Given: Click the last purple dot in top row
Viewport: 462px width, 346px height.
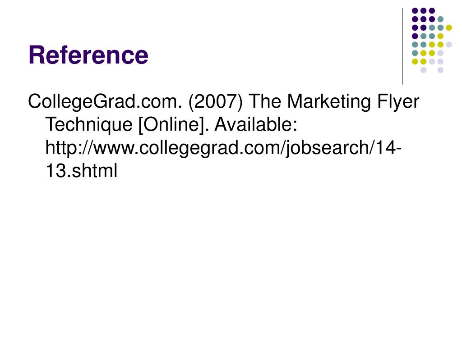Looking at the screenshot, I should (x=432, y=11).
